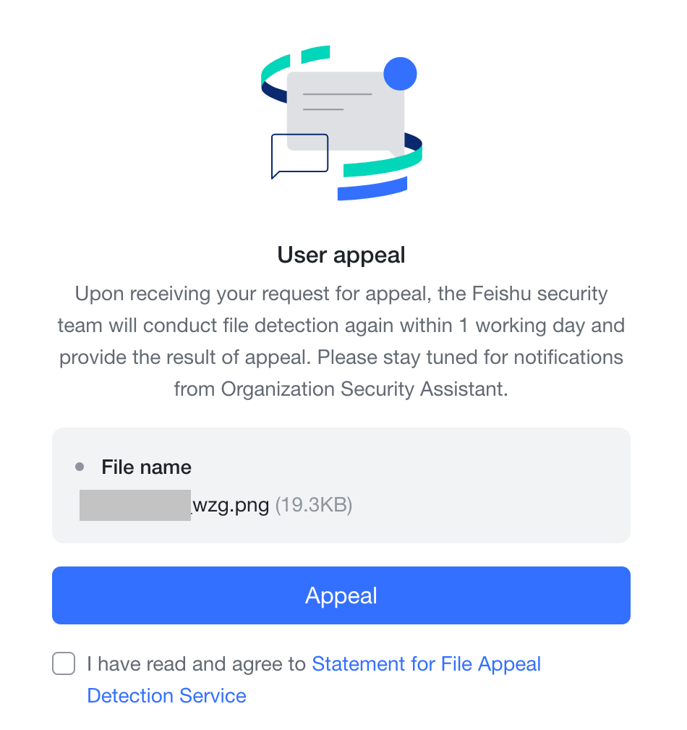Toggle the I have read and agree checkbox
The width and height of the screenshot is (687, 730).
64,663
